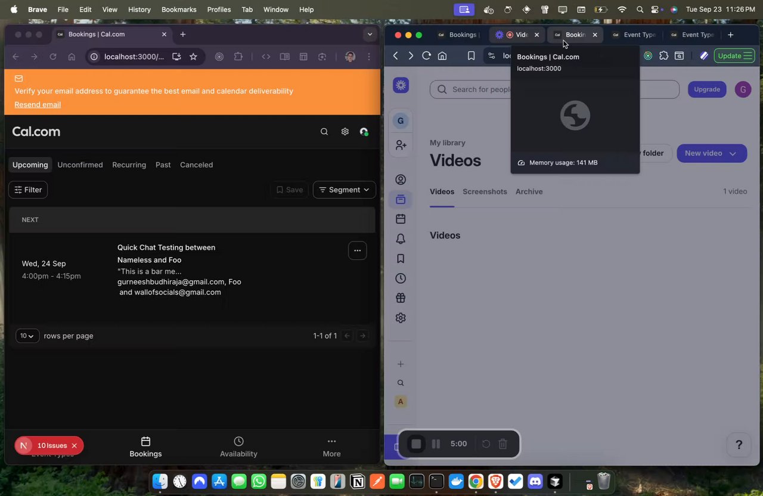The height and width of the screenshot is (496, 763).
Task: Open developer tools code icon in left window
Action: pyautogui.click(x=266, y=57)
